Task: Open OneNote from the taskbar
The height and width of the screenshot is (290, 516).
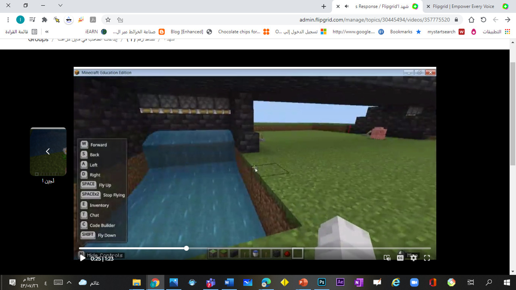Action: pyautogui.click(x=359, y=282)
